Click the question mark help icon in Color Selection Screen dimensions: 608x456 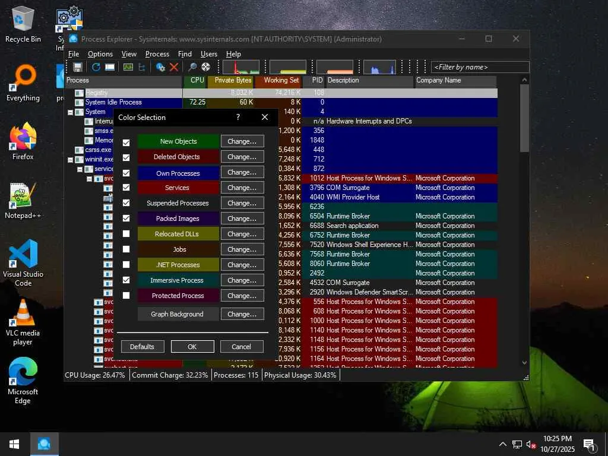238,117
